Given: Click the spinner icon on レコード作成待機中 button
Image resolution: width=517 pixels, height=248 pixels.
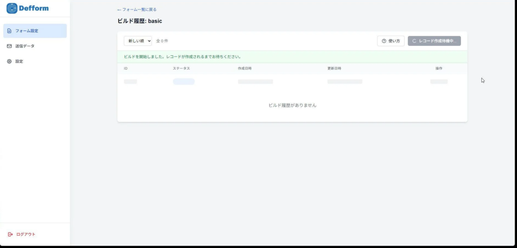Looking at the screenshot, I should tap(414, 41).
